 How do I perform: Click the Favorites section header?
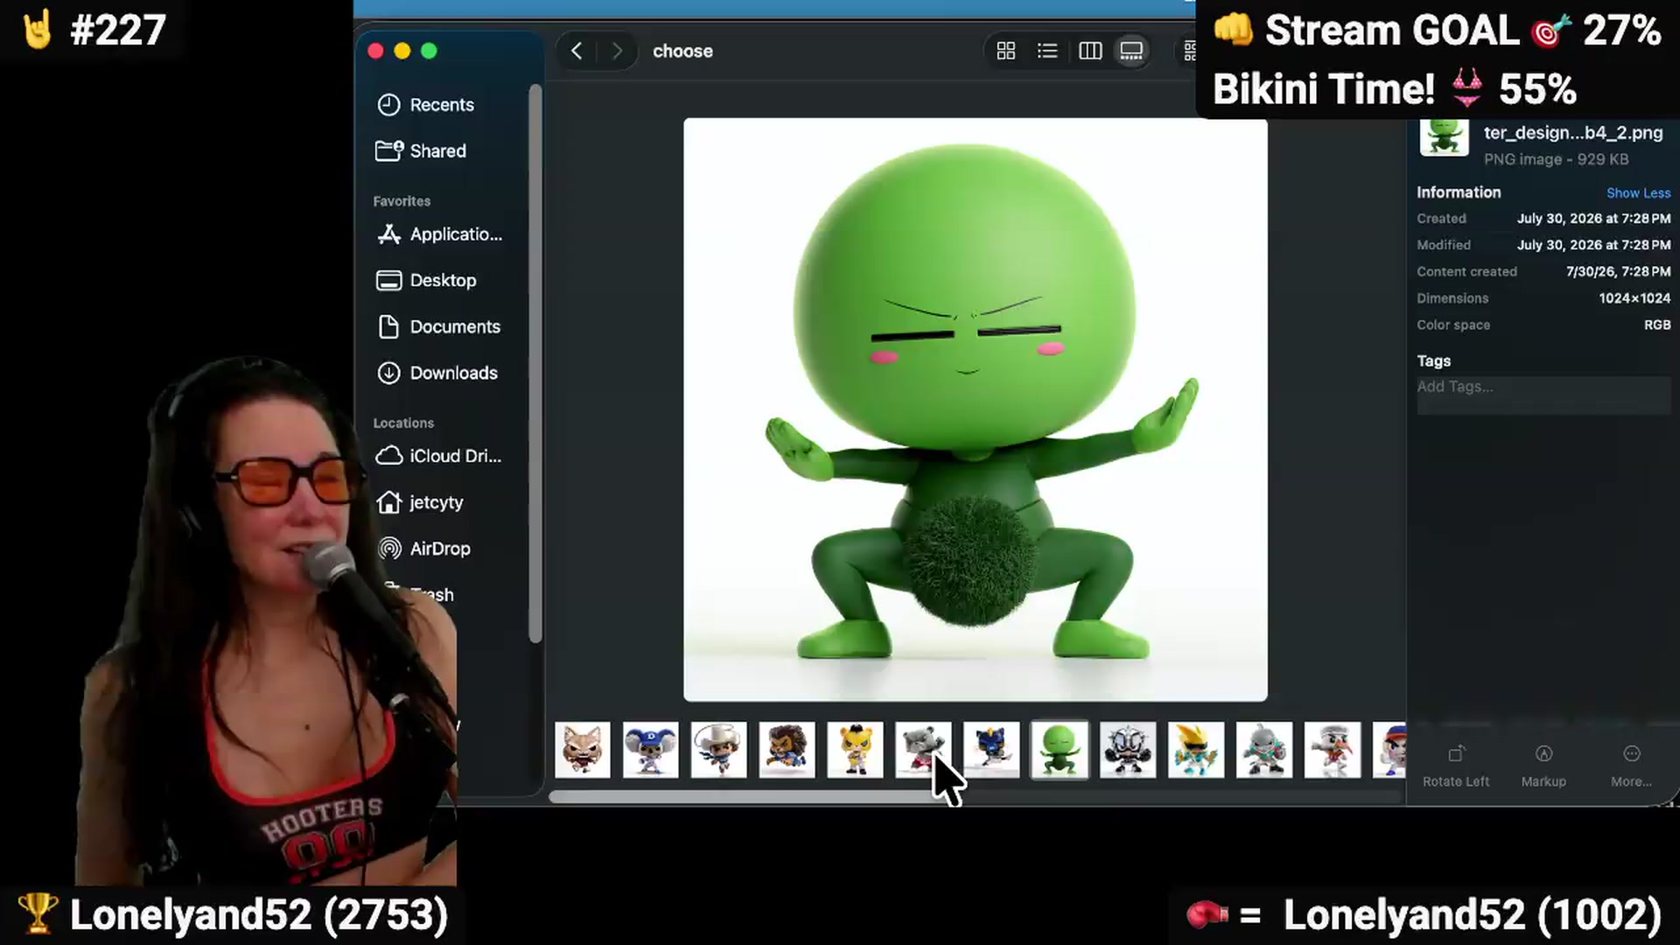pyautogui.click(x=402, y=201)
